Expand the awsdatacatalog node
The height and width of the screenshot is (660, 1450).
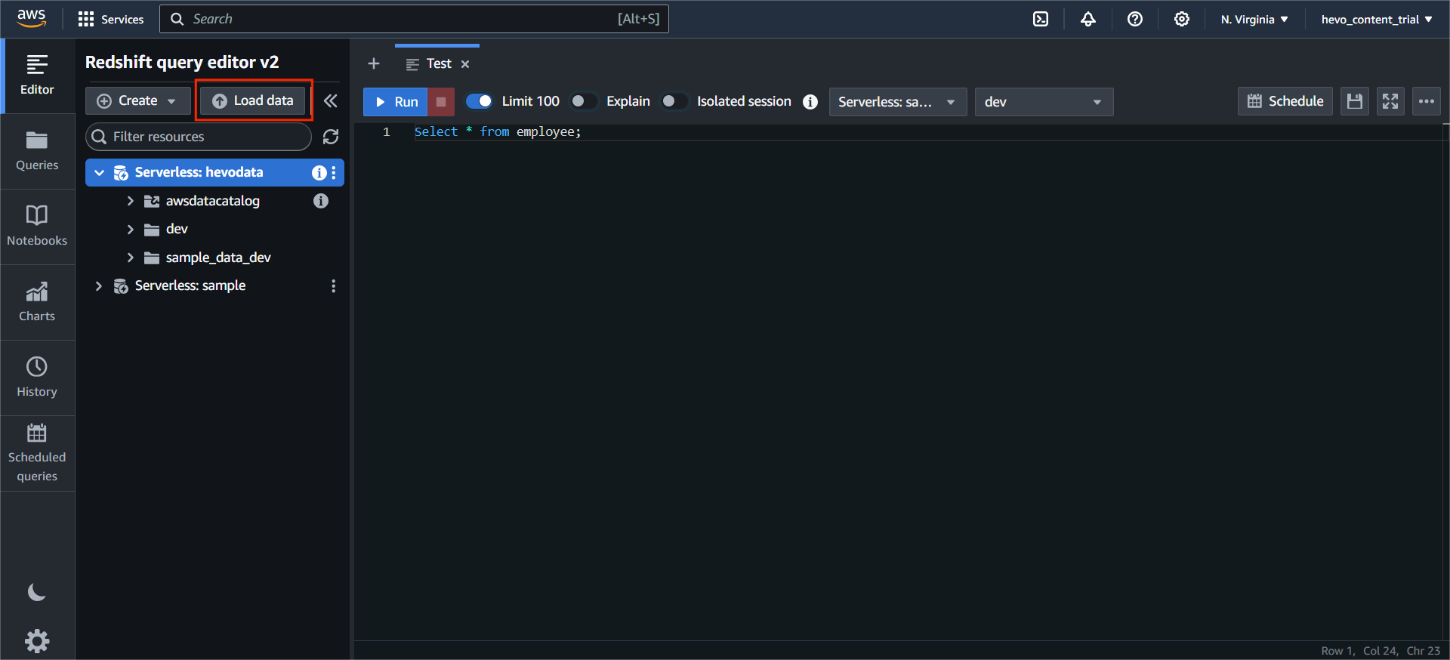coord(131,201)
